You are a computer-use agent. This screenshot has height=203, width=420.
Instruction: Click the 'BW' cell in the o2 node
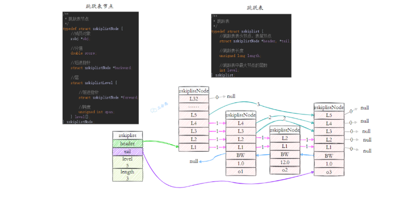[x=285, y=154]
